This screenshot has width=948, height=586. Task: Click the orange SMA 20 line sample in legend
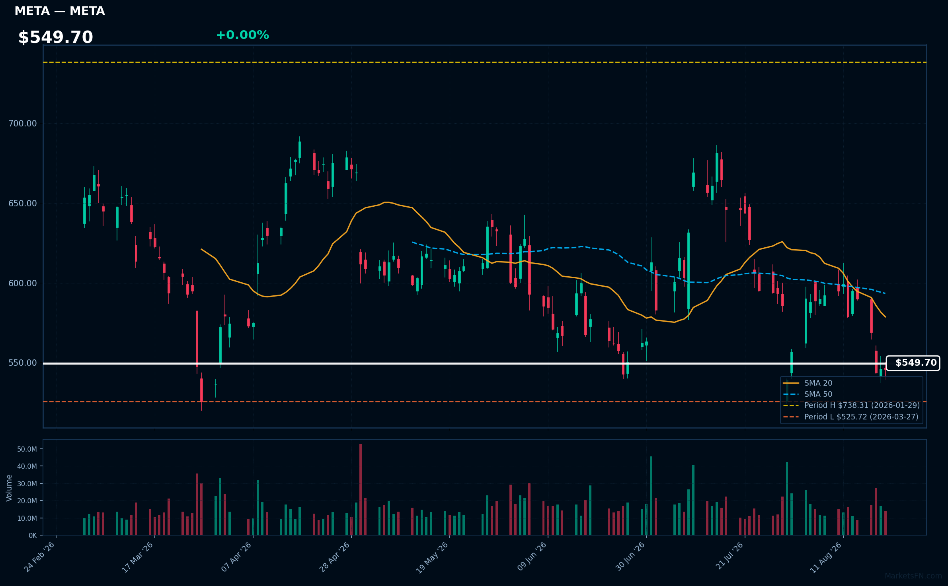791,383
